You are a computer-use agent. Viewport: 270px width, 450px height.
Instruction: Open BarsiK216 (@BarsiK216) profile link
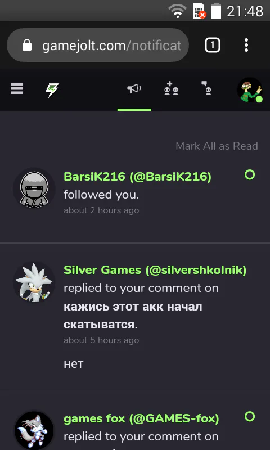[x=137, y=177]
